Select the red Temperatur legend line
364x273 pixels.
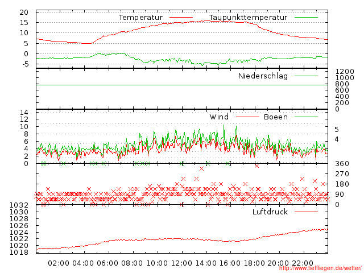click(181, 18)
